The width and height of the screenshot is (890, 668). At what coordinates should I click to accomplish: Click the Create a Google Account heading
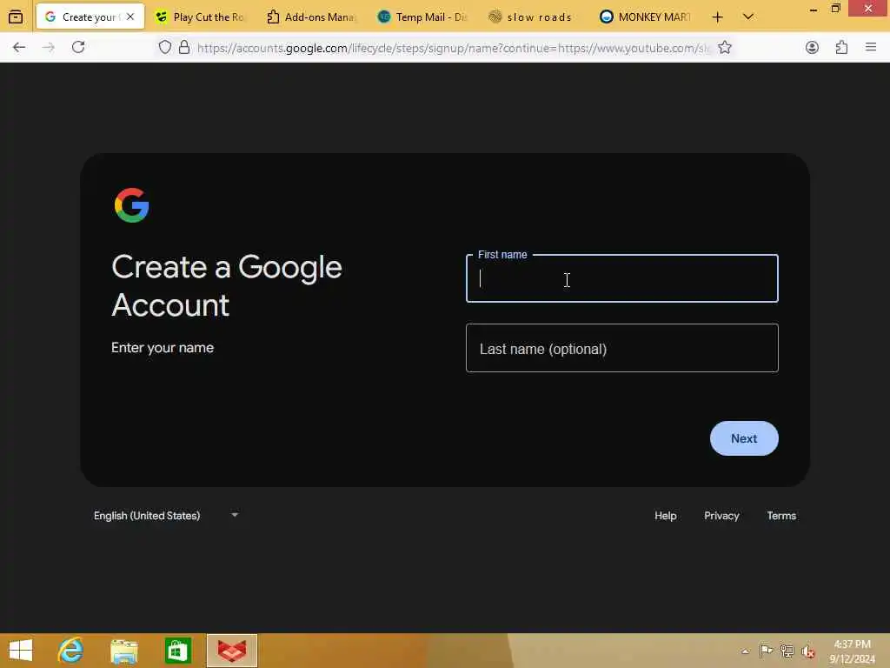(x=227, y=285)
